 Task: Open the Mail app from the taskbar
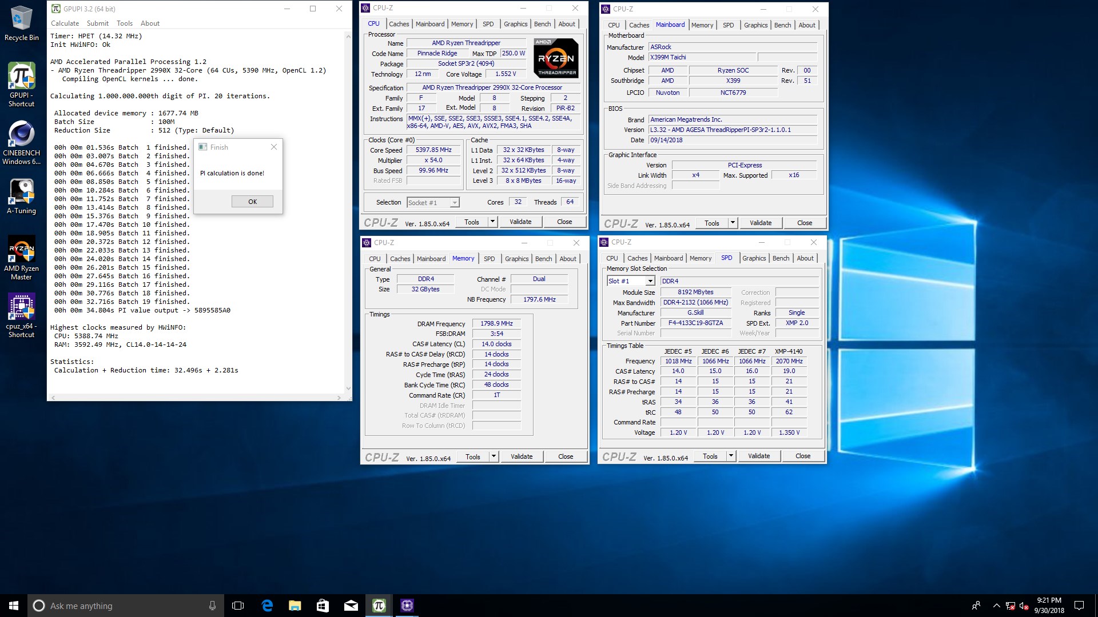[x=351, y=606]
